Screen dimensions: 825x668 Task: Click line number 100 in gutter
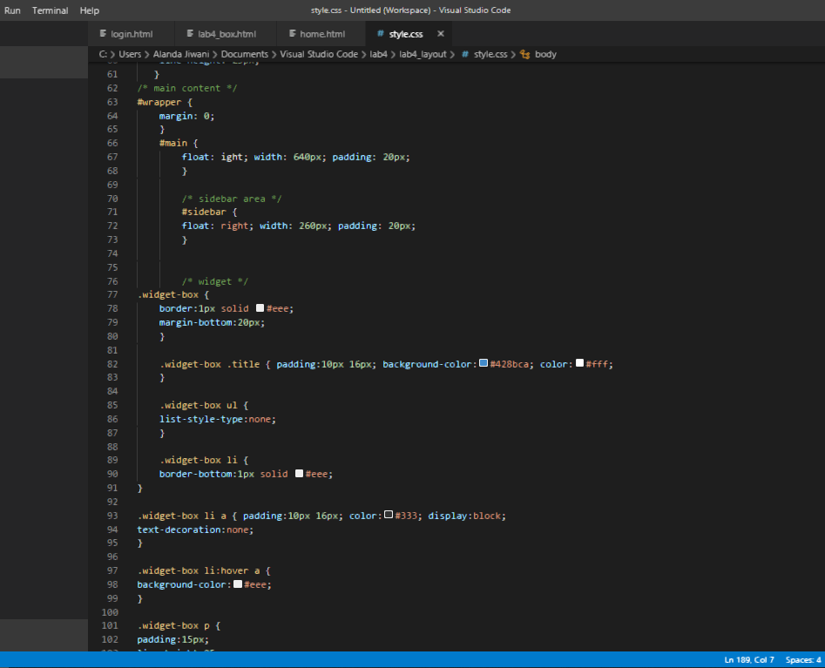pyautogui.click(x=110, y=612)
